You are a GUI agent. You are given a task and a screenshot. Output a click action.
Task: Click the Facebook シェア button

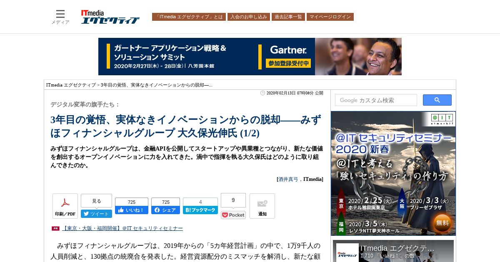(165, 210)
